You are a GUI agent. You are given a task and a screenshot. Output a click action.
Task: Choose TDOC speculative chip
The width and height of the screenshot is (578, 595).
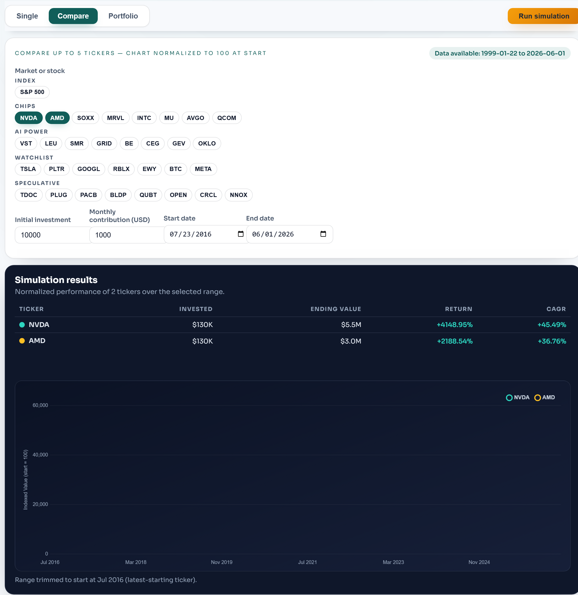pos(29,195)
